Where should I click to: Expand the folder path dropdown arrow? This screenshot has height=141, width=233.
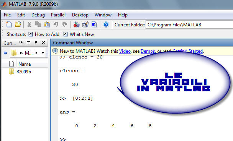point(43,53)
